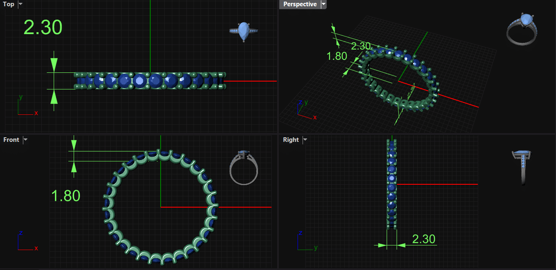
Task: Pick the 2.30 dimension in Right view
Action: coord(423,239)
